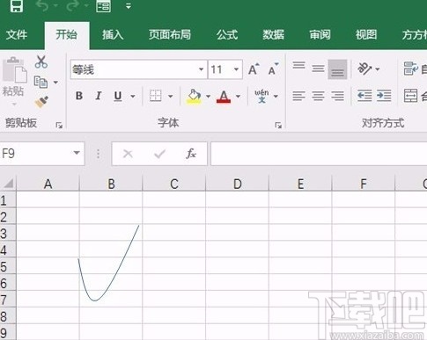Click the Copy icon

pyautogui.click(x=40, y=82)
